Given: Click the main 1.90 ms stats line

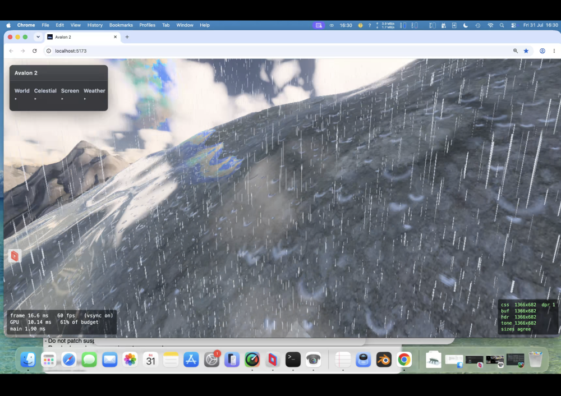Looking at the screenshot, I should pyautogui.click(x=27, y=328).
